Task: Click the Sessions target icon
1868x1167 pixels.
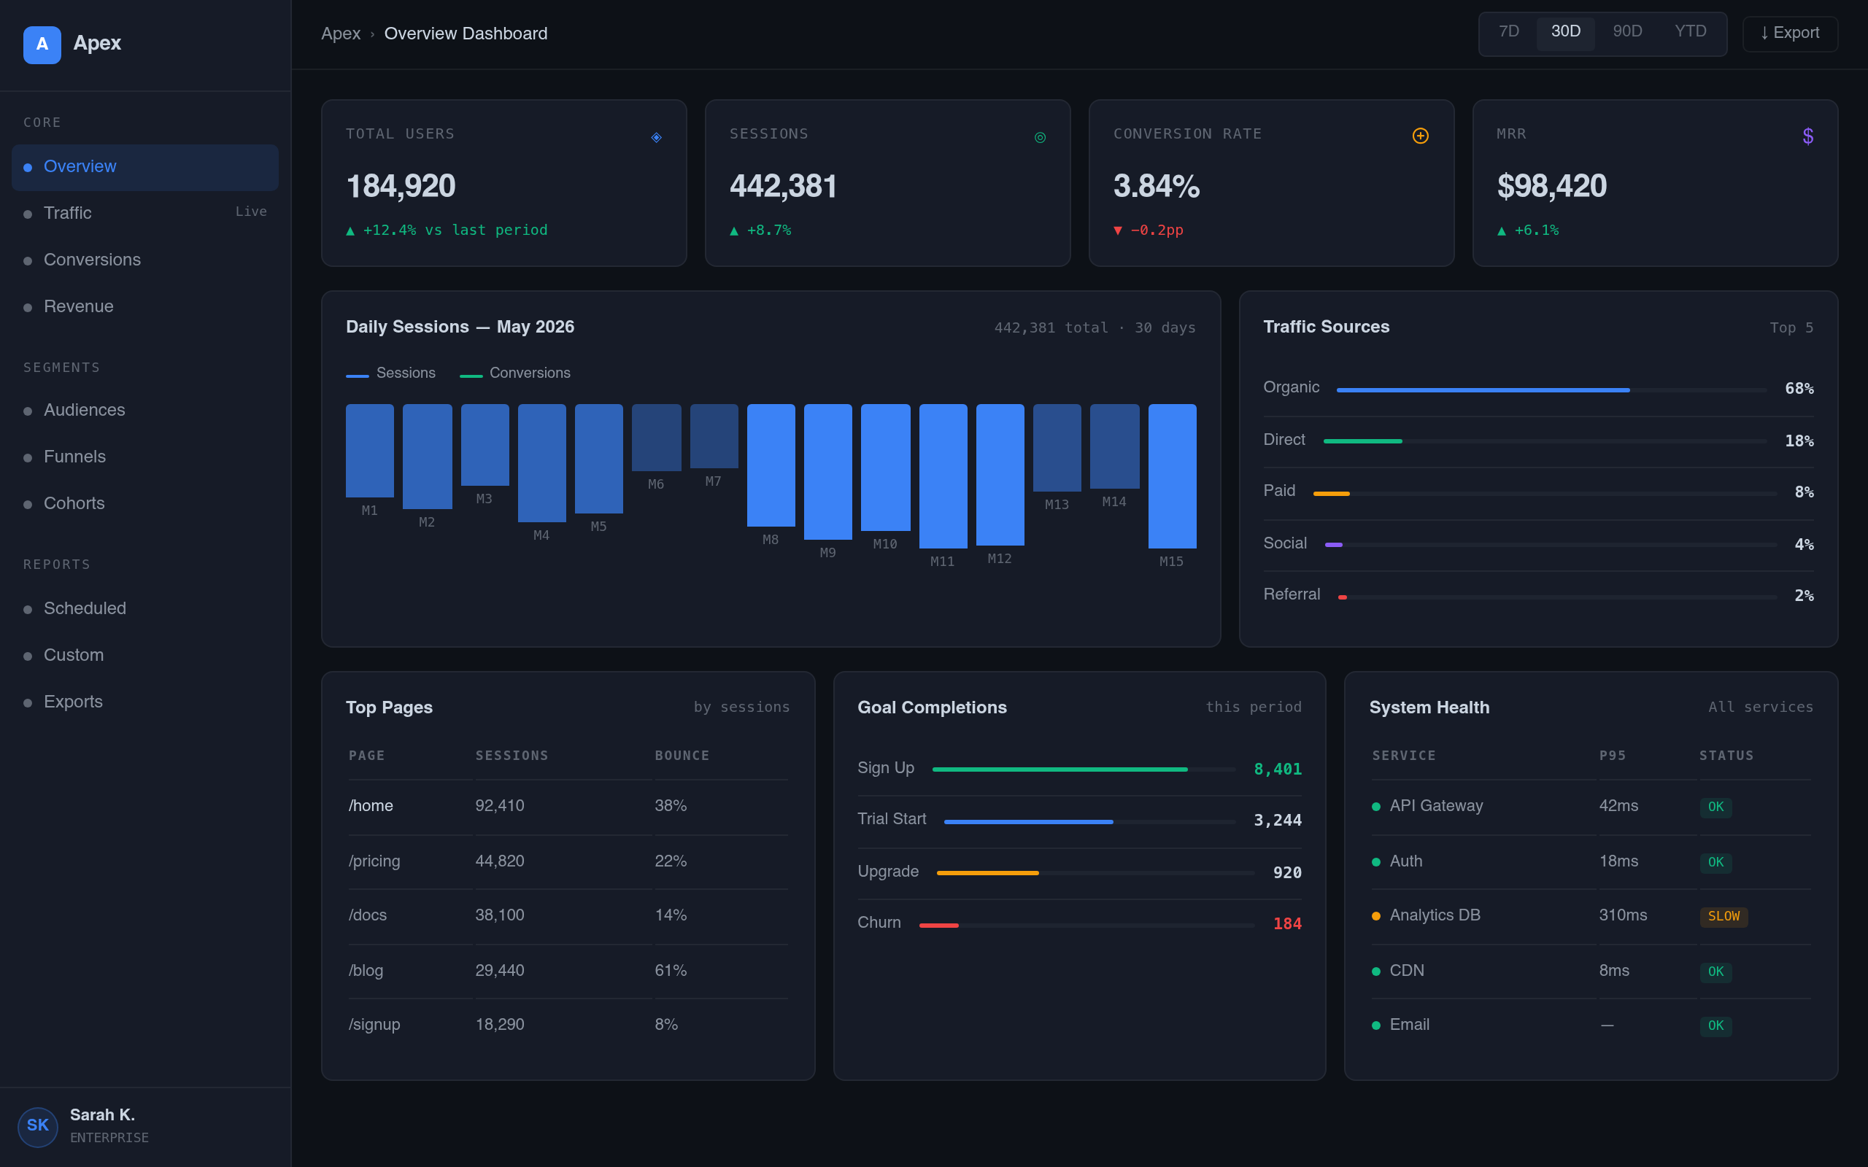Action: pos(1040,137)
